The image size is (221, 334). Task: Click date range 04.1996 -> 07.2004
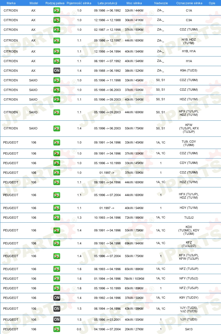(x=107, y=329)
